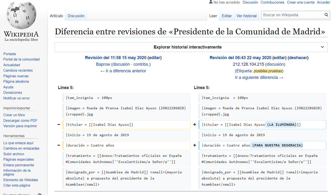
Task: Click Acceder login link
Action: (x=324, y=2)
